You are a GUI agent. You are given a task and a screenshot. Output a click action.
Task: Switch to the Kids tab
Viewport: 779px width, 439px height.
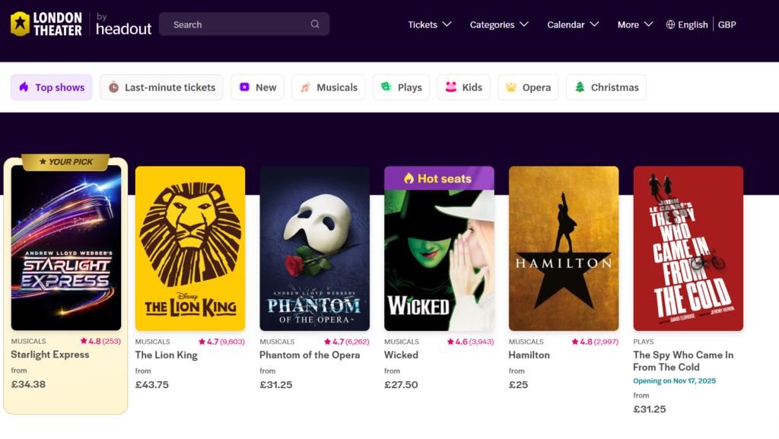click(x=463, y=87)
